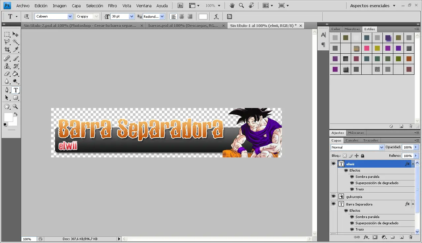Hide all Efectos of elwii layer
This screenshot has width=422, height=243.
click(346, 171)
